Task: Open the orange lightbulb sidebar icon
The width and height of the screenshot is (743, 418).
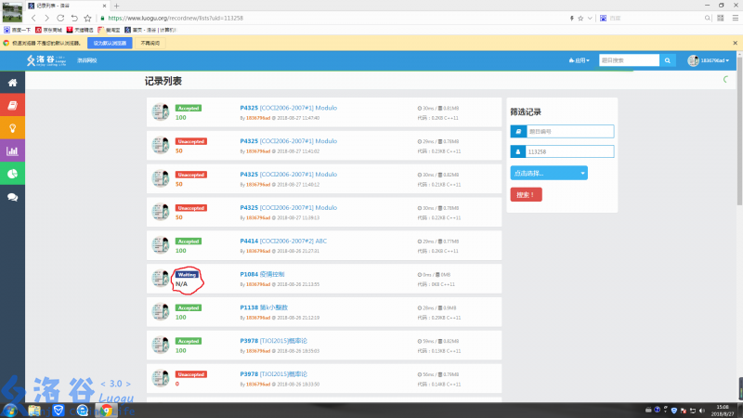Action: click(x=12, y=127)
